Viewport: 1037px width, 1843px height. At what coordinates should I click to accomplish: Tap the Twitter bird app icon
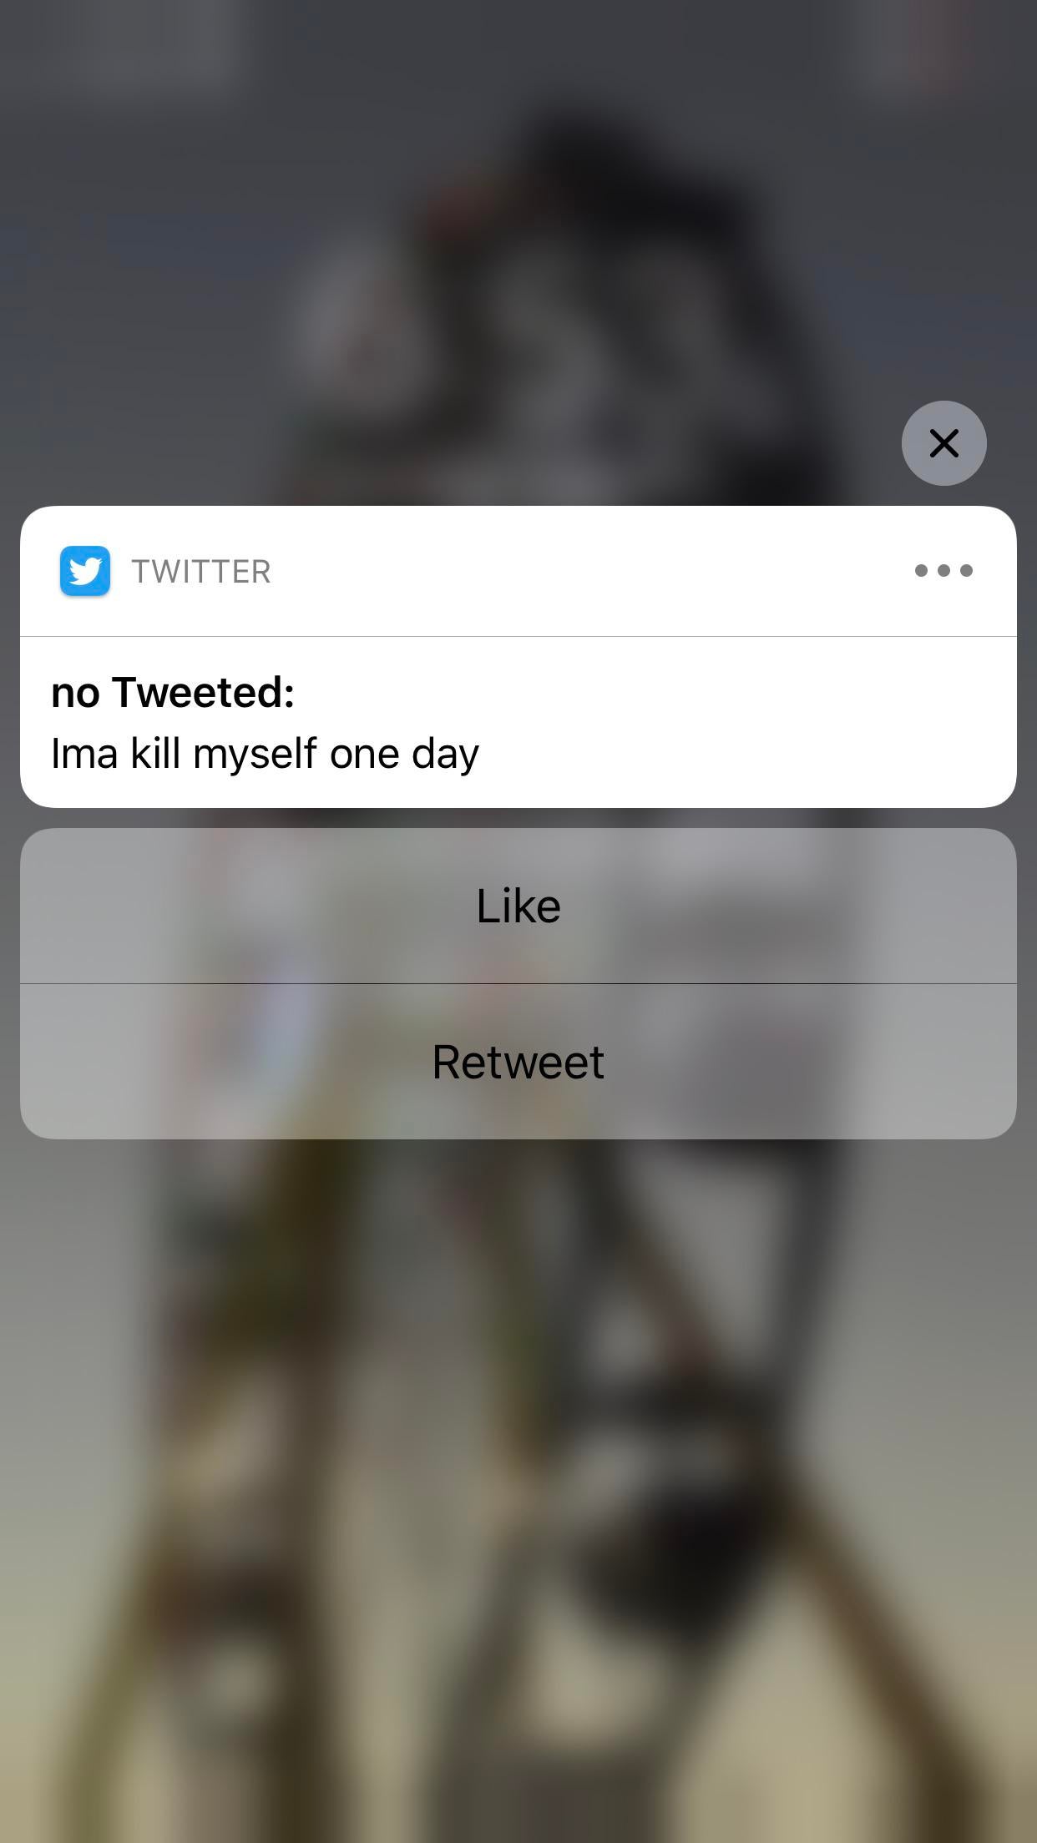tap(85, 571)
